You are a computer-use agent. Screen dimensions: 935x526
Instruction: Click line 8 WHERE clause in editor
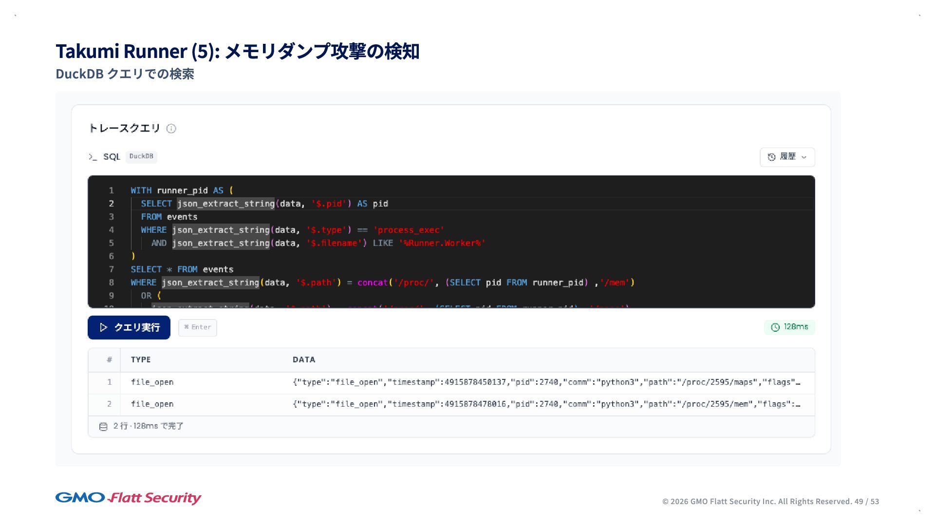[x=143, y=282]
